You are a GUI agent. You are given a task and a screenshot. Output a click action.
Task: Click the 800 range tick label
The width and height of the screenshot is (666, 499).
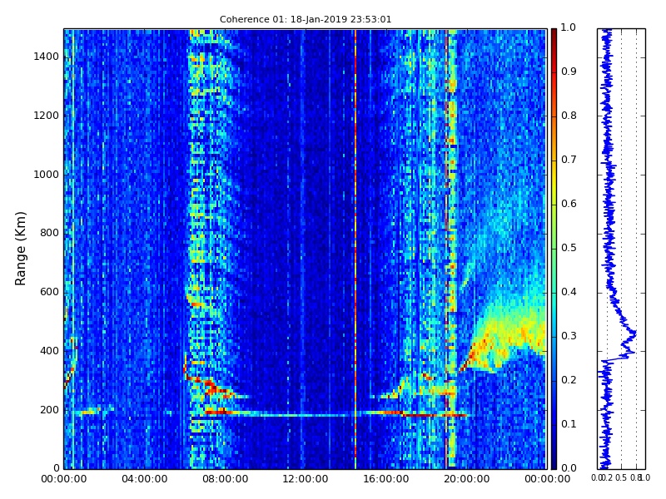point(49,233)
